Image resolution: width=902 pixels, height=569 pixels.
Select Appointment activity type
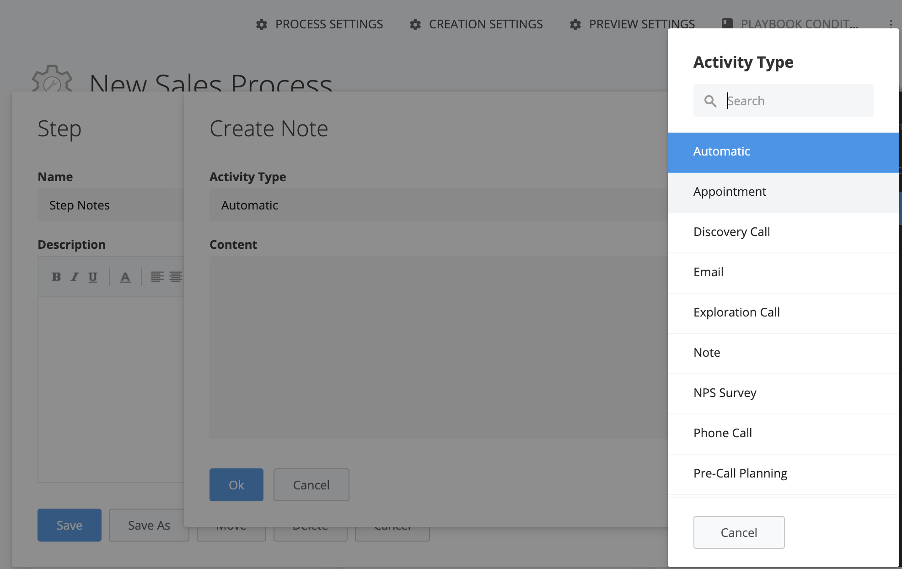783,192
